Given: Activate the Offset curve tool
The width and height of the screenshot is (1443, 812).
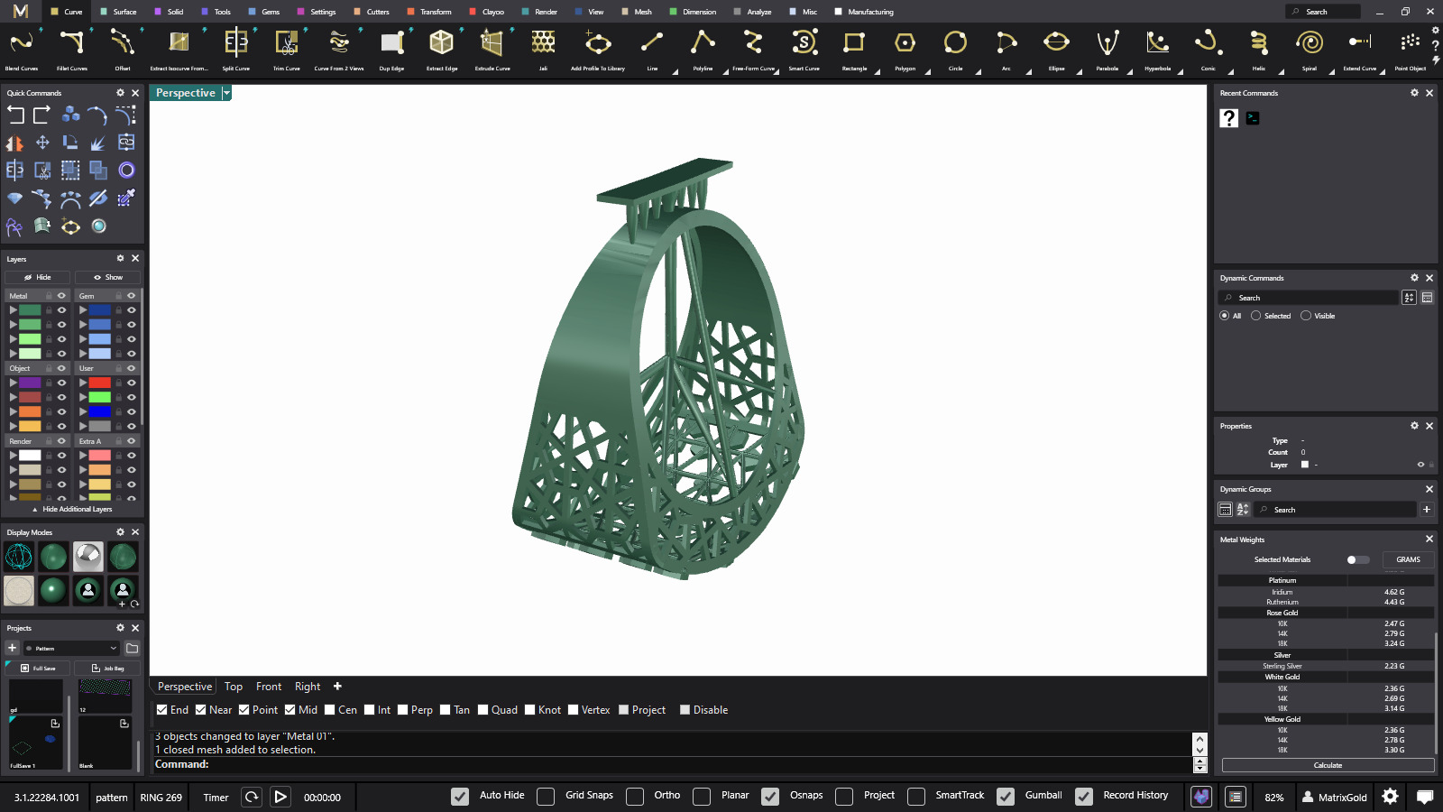Looking at the screenshot, I should point(123,49).
